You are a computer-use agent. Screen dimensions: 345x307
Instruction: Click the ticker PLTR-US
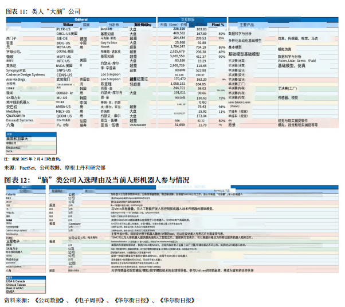coord(64,29)
